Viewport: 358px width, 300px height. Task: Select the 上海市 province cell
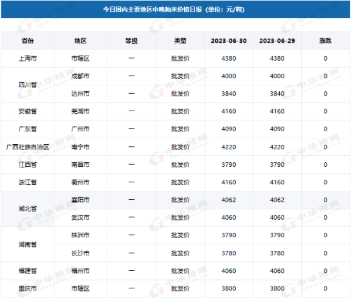(28, 58)
